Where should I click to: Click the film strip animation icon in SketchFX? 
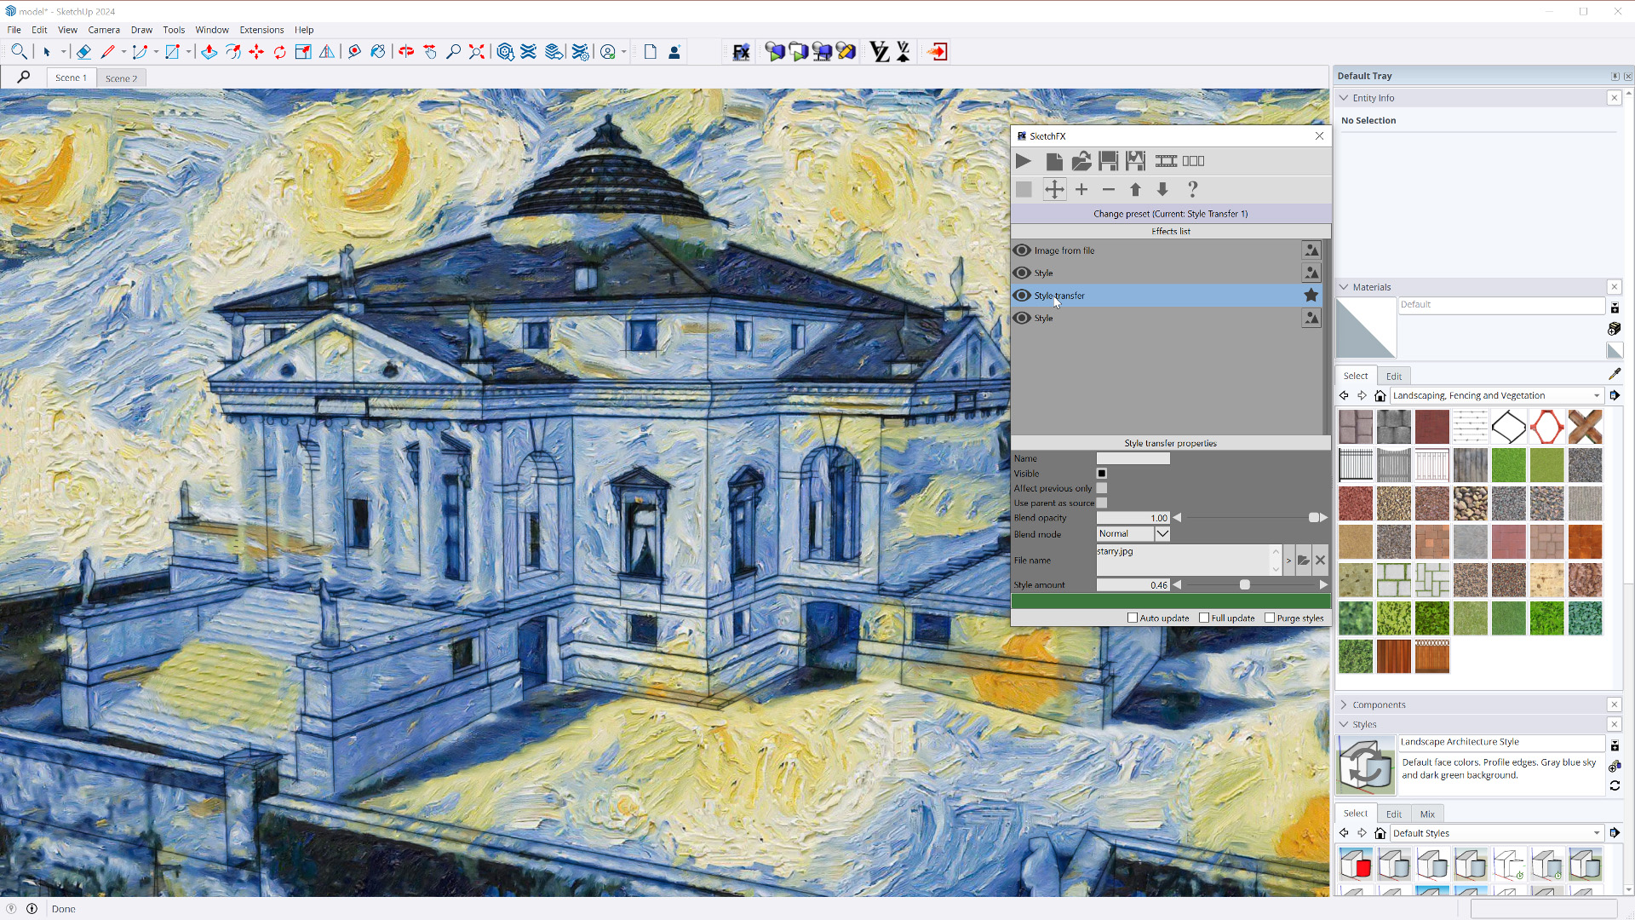(x=1166, y=161)
